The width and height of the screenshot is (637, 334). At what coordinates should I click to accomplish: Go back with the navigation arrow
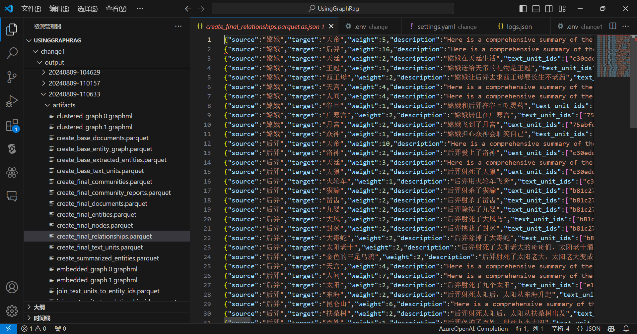(188, 9)
